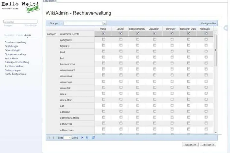
Task: Open the Gruppe menu button arrow
Action: [62, 23]
